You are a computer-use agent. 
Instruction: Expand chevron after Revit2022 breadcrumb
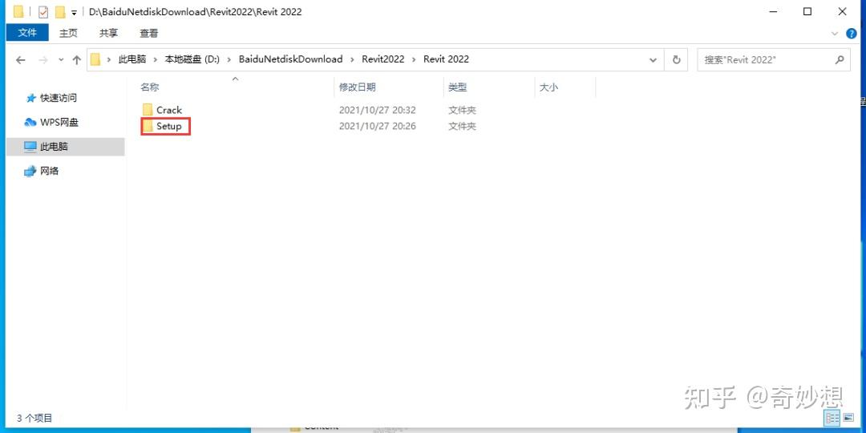(x=414, y=59)
